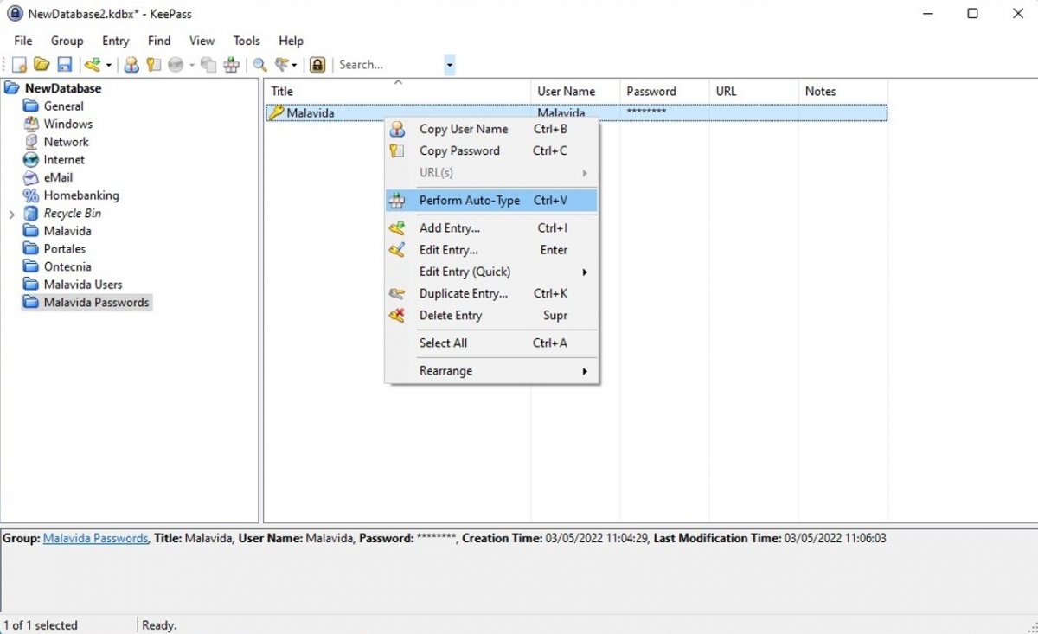
Task: Select the Homebanking group in tree
Action: pos(81,195)
